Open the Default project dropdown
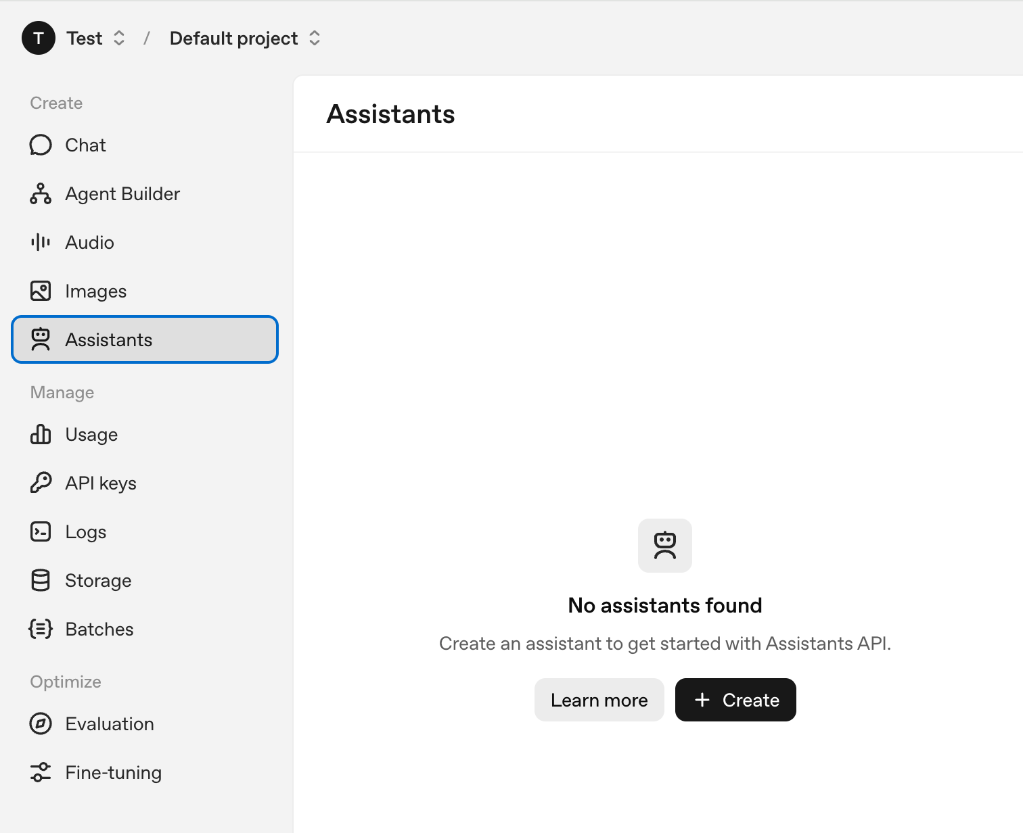 [x=234, y=39]
